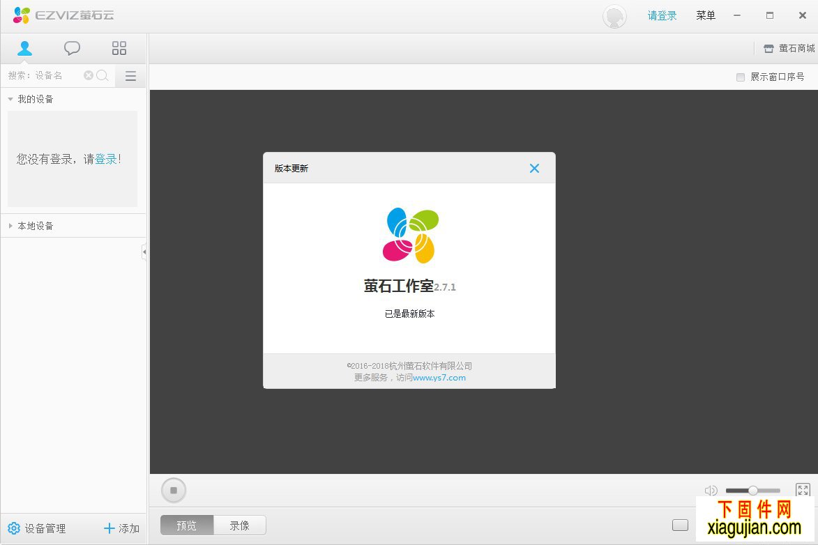The width and height of the screenshot is (818, 545).
Task: Open the messages tab with speech bubble icon
Action: pyautogui.click(x=72, y=49)
